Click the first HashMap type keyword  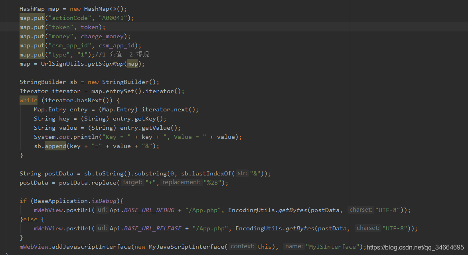(32, 9)
